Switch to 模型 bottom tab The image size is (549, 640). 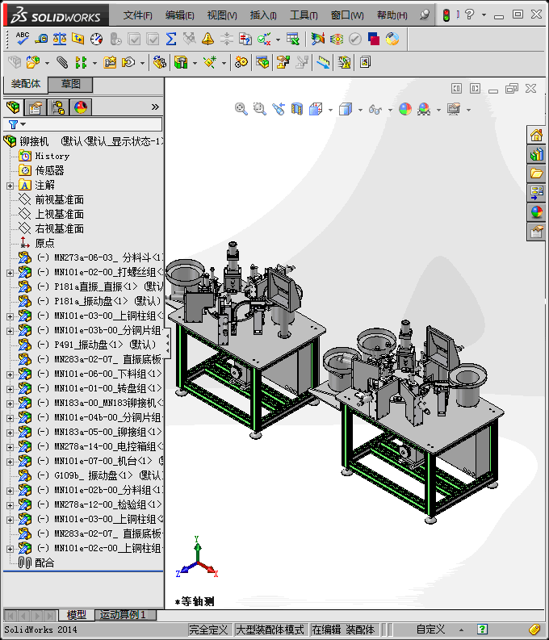coord(77,615)
